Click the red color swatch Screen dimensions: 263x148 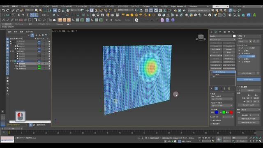231,112
